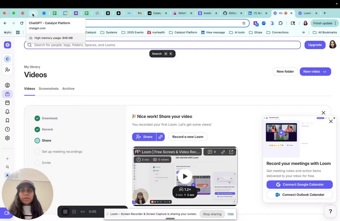The height and width of the screenshot is (221, 340).
Task: Click the Record a new Loom button
Action: 188,137
